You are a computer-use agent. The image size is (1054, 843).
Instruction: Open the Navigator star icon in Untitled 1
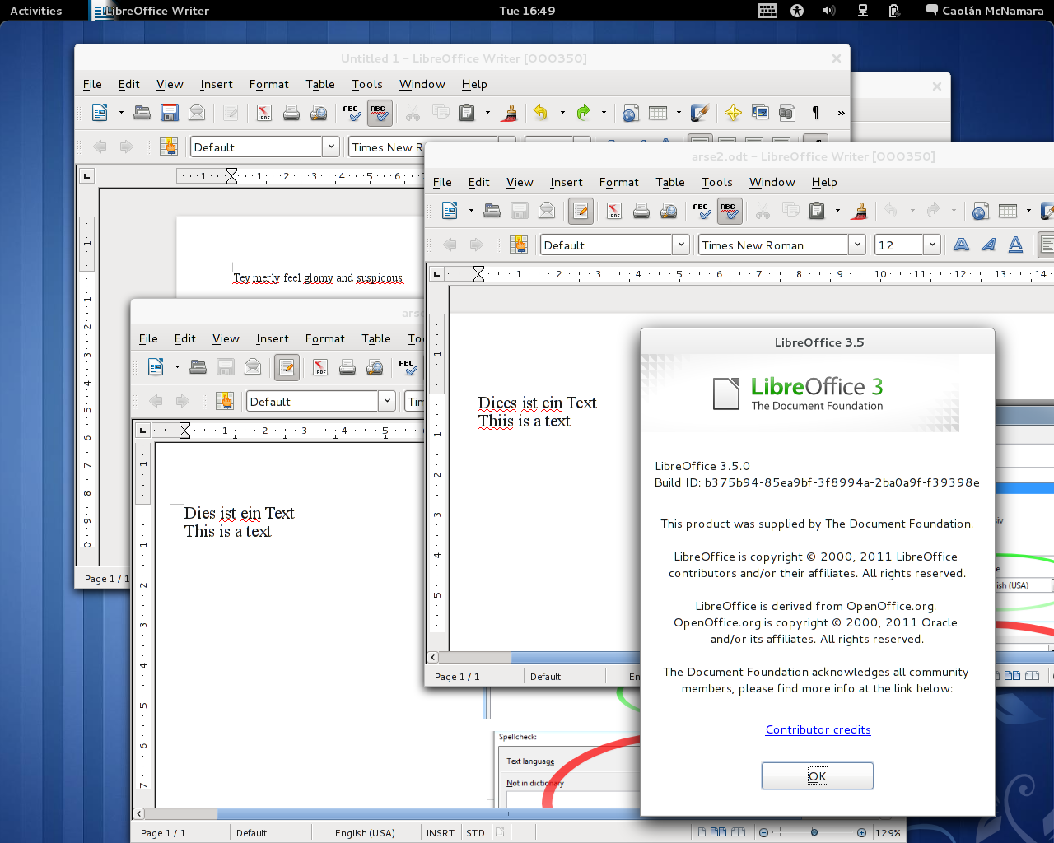[733, 113]
